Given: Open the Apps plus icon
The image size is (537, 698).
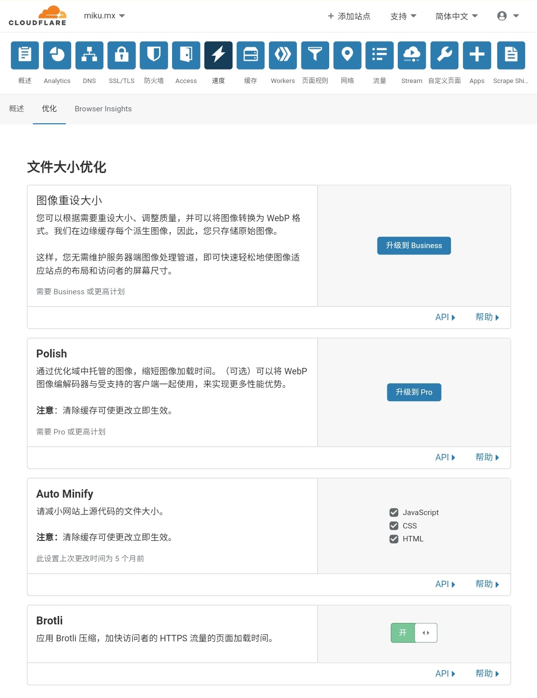Looking at the screenshot, I should (x=477, y=55).
